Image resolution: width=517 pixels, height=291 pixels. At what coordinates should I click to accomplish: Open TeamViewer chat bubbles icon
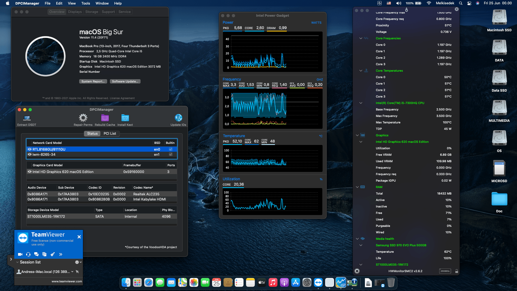[x=36, y=254]
